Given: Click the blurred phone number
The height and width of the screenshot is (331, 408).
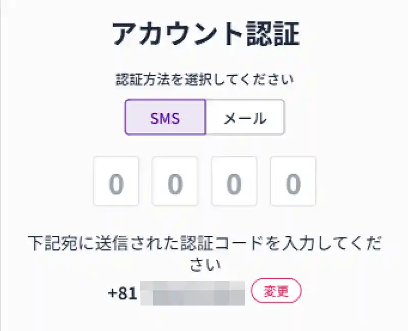Looking at the screenshot, I should (193, 293).
